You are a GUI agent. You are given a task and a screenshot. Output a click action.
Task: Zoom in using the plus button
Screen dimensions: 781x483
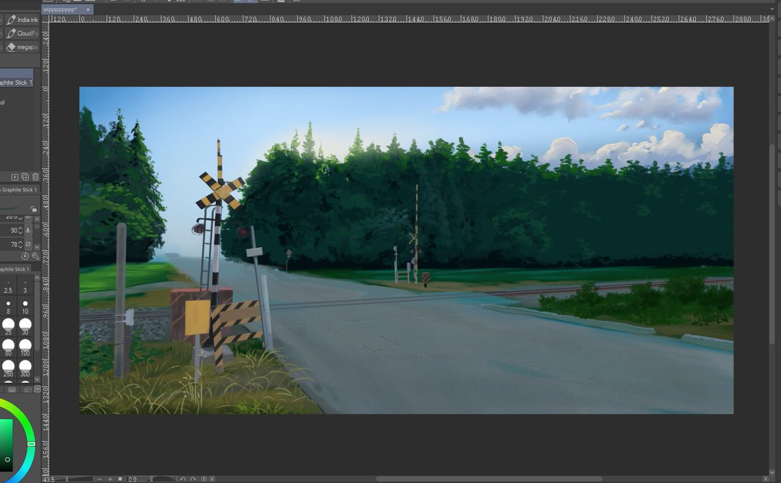tap(110, 478)
